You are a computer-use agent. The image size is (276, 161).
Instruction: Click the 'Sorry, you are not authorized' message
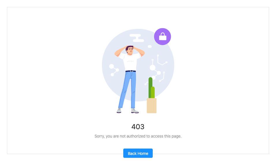tap(138, 136)
